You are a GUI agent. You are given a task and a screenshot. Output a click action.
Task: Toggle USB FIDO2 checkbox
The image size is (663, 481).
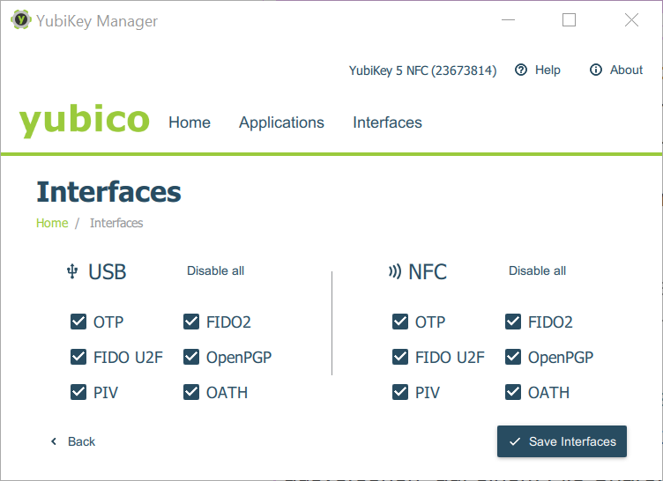point(191,322)
